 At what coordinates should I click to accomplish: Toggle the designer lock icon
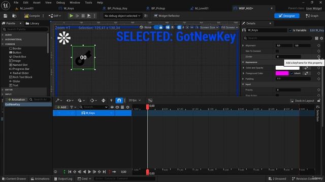tap(161, 27)
